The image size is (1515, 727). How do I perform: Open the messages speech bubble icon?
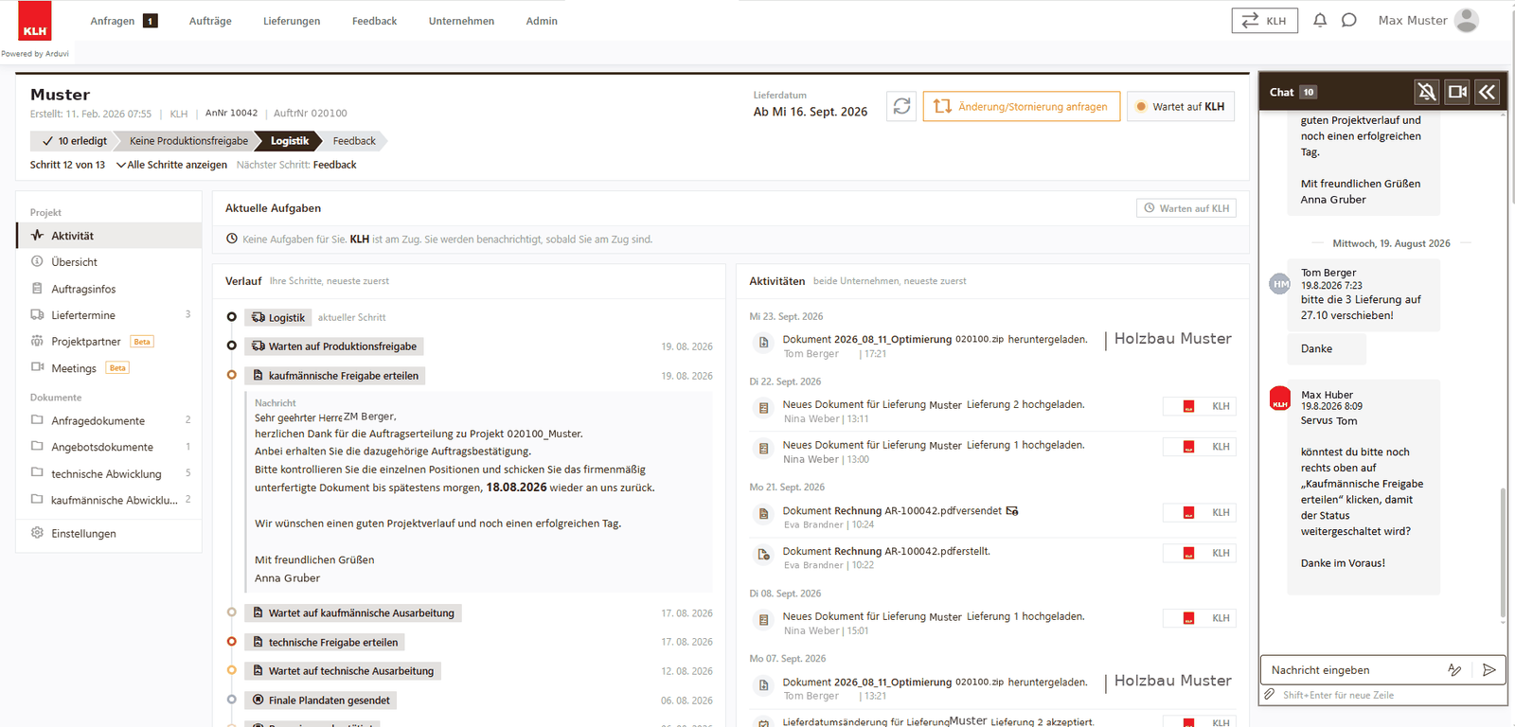pyautogui.click(x=1349, y=20)
